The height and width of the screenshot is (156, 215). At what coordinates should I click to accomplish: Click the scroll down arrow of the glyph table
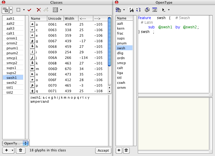[109, 91]
